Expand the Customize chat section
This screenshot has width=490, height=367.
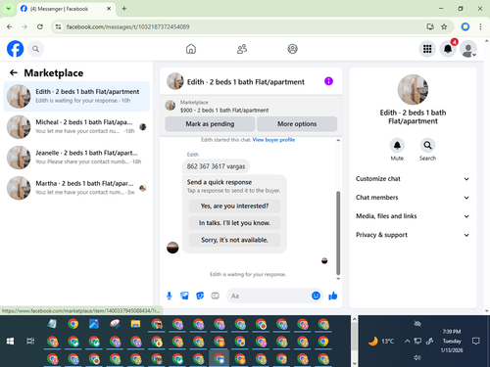[x=413, y=179]
